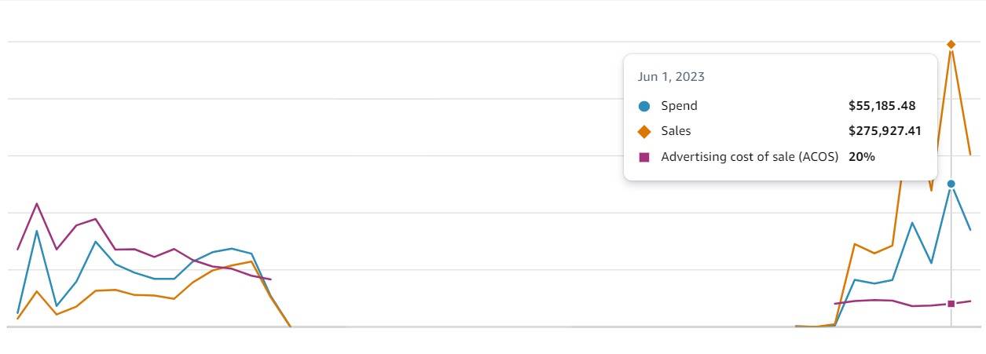The height and width of the screenshot is (354, 986).
Task: Click the orange Sales diamond icon in tooltip
Action: [644, 131]
